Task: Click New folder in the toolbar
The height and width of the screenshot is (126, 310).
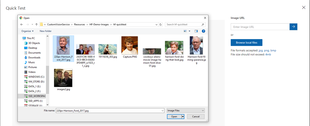Action: [x=45, y=31]
